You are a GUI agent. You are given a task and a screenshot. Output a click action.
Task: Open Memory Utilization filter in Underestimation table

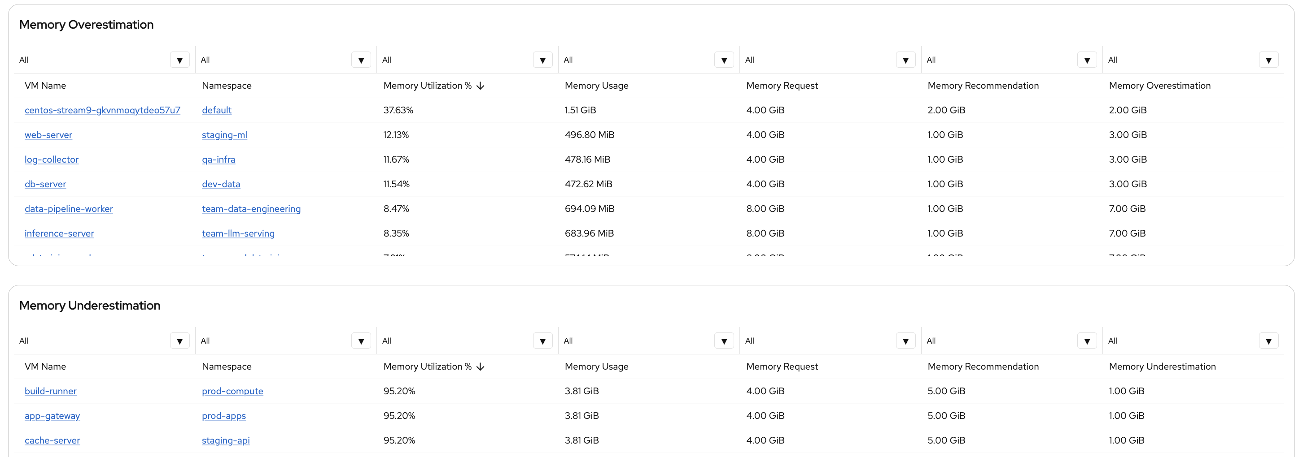pos(543,341)
